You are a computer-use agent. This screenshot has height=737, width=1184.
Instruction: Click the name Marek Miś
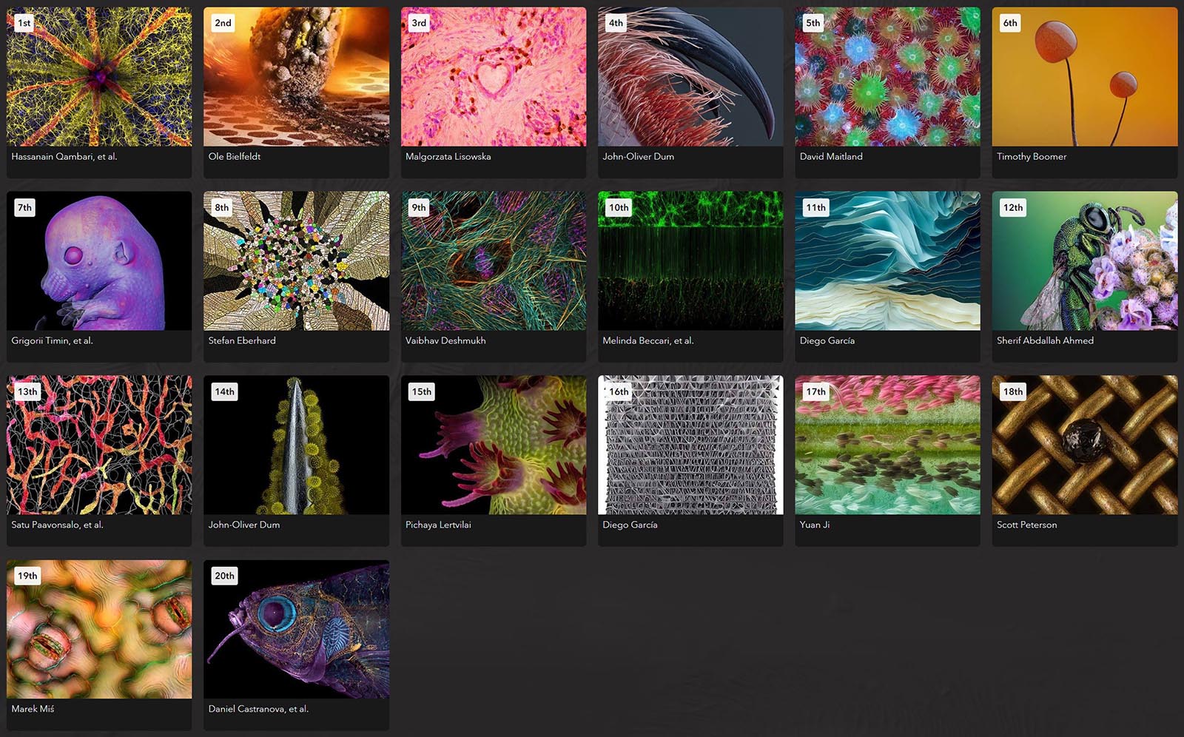point(33,709)
